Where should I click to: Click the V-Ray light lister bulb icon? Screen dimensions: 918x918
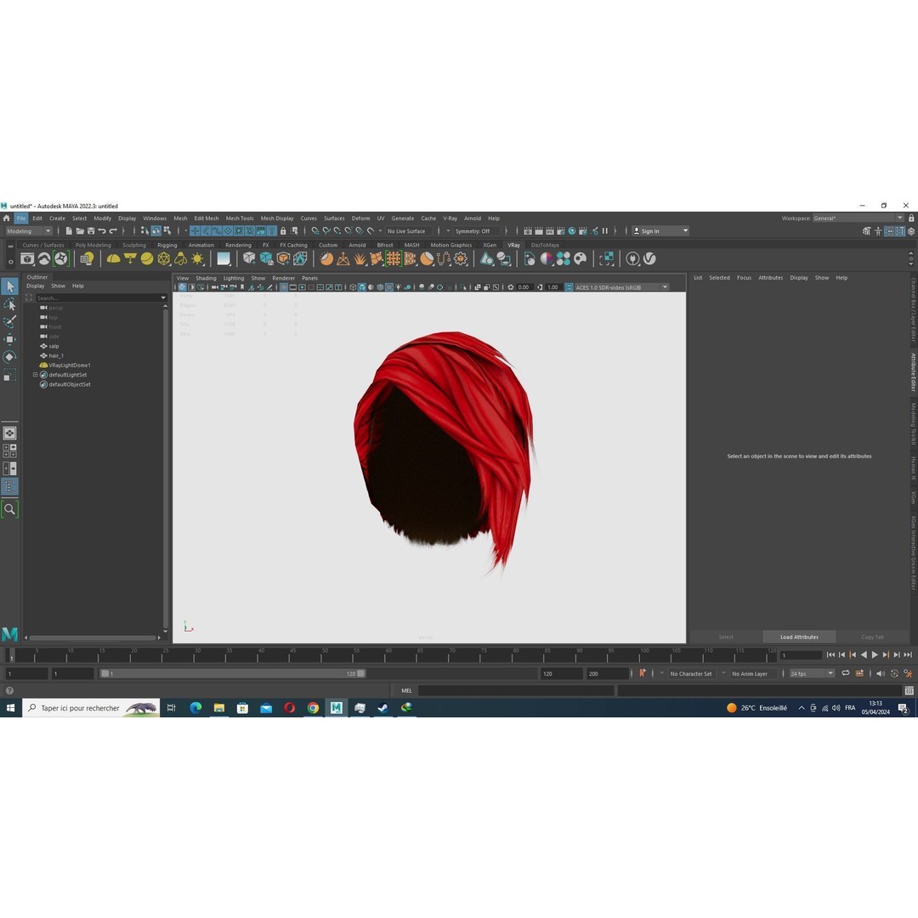tap(88, 258)
